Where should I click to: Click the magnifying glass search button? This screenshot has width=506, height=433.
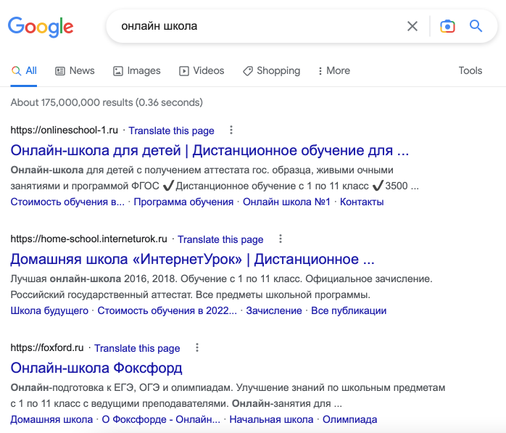coord(476,27)
